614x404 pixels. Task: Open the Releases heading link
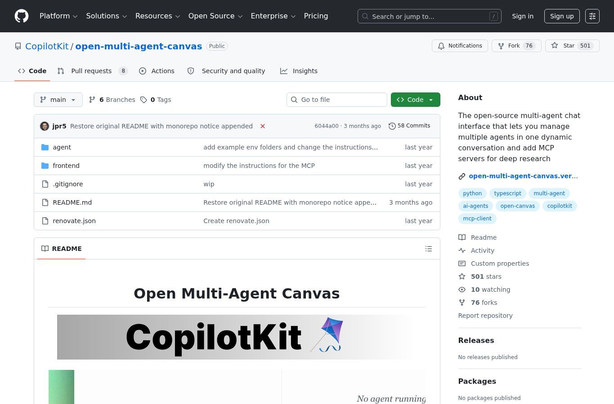(x=476, y=340)
